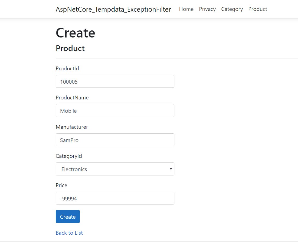Open the Category section
This screenshot has height=245, width=298.
pyautogui.click(x=232, y=9)
